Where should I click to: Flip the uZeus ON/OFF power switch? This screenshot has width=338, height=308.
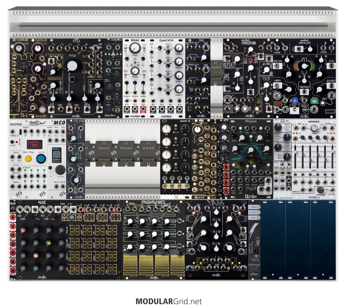point(257,241)
